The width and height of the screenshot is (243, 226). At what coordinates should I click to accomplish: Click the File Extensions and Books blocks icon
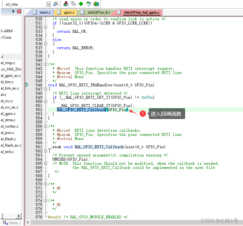[x=66, y=4]
